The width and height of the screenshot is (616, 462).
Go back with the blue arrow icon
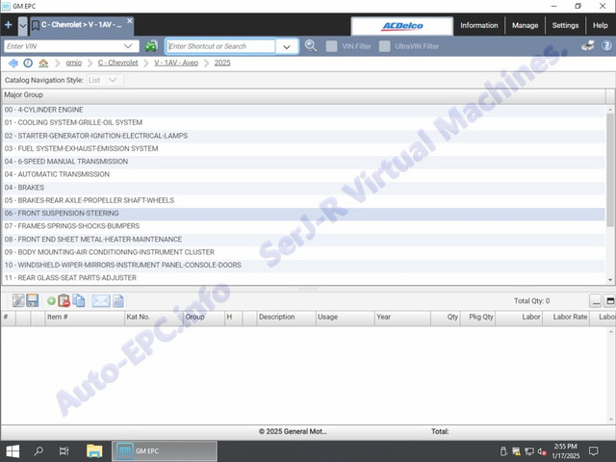click(x=13, y=63)
